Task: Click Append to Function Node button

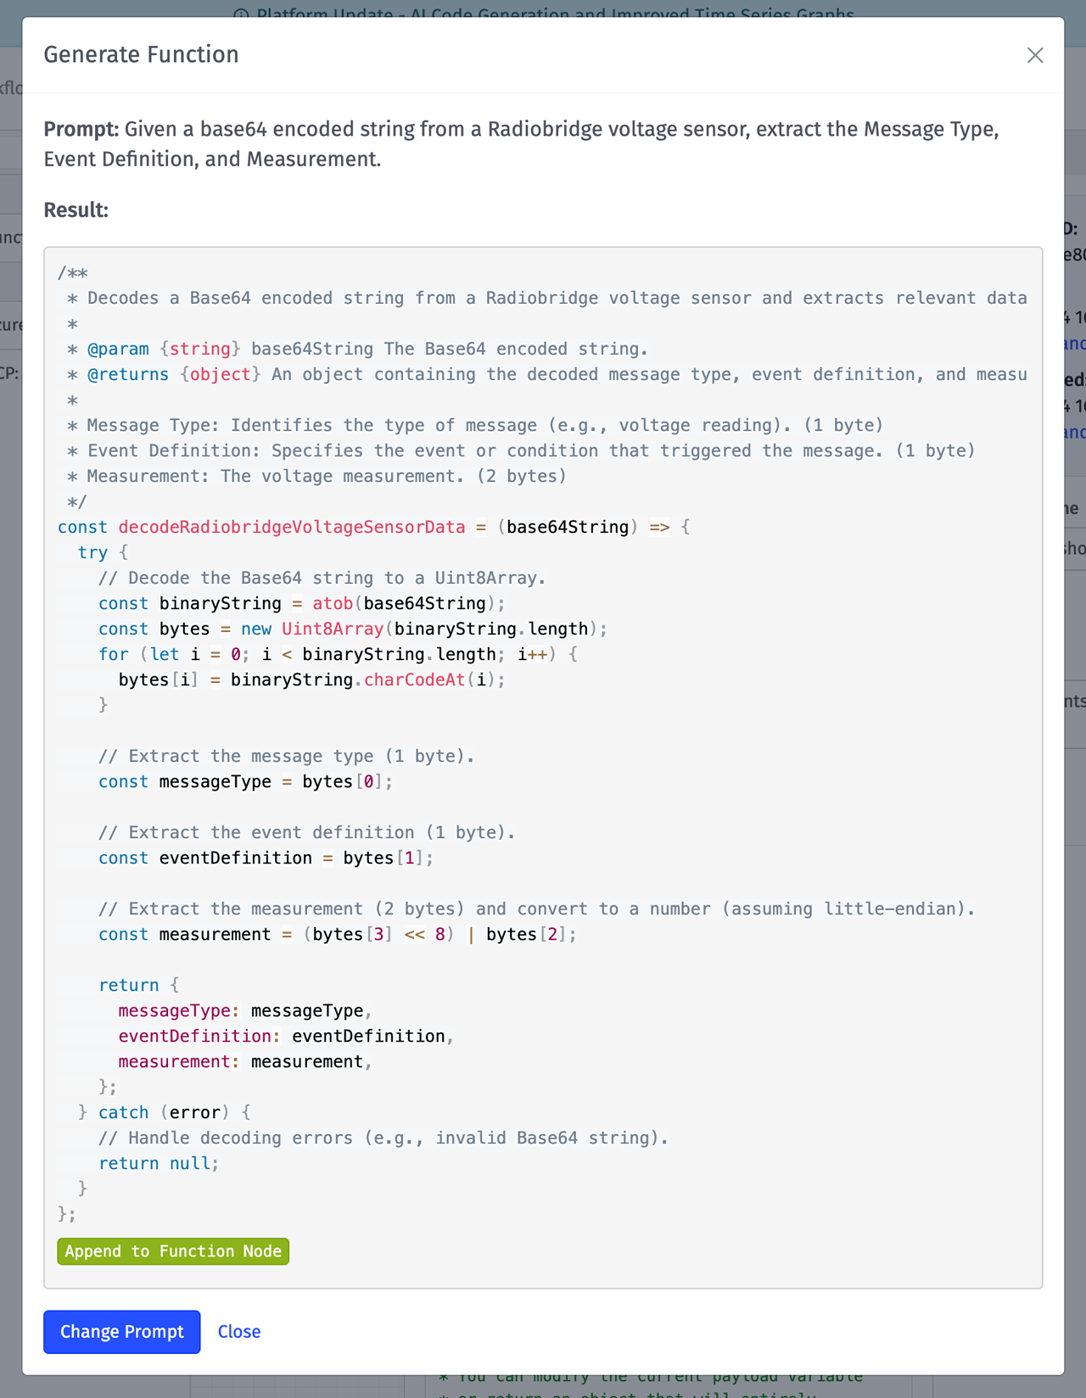Action: (173, 1251)
